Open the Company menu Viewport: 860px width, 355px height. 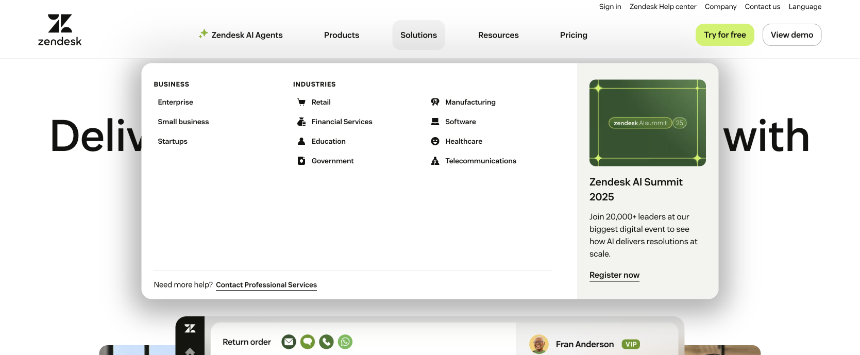[720, 7]
